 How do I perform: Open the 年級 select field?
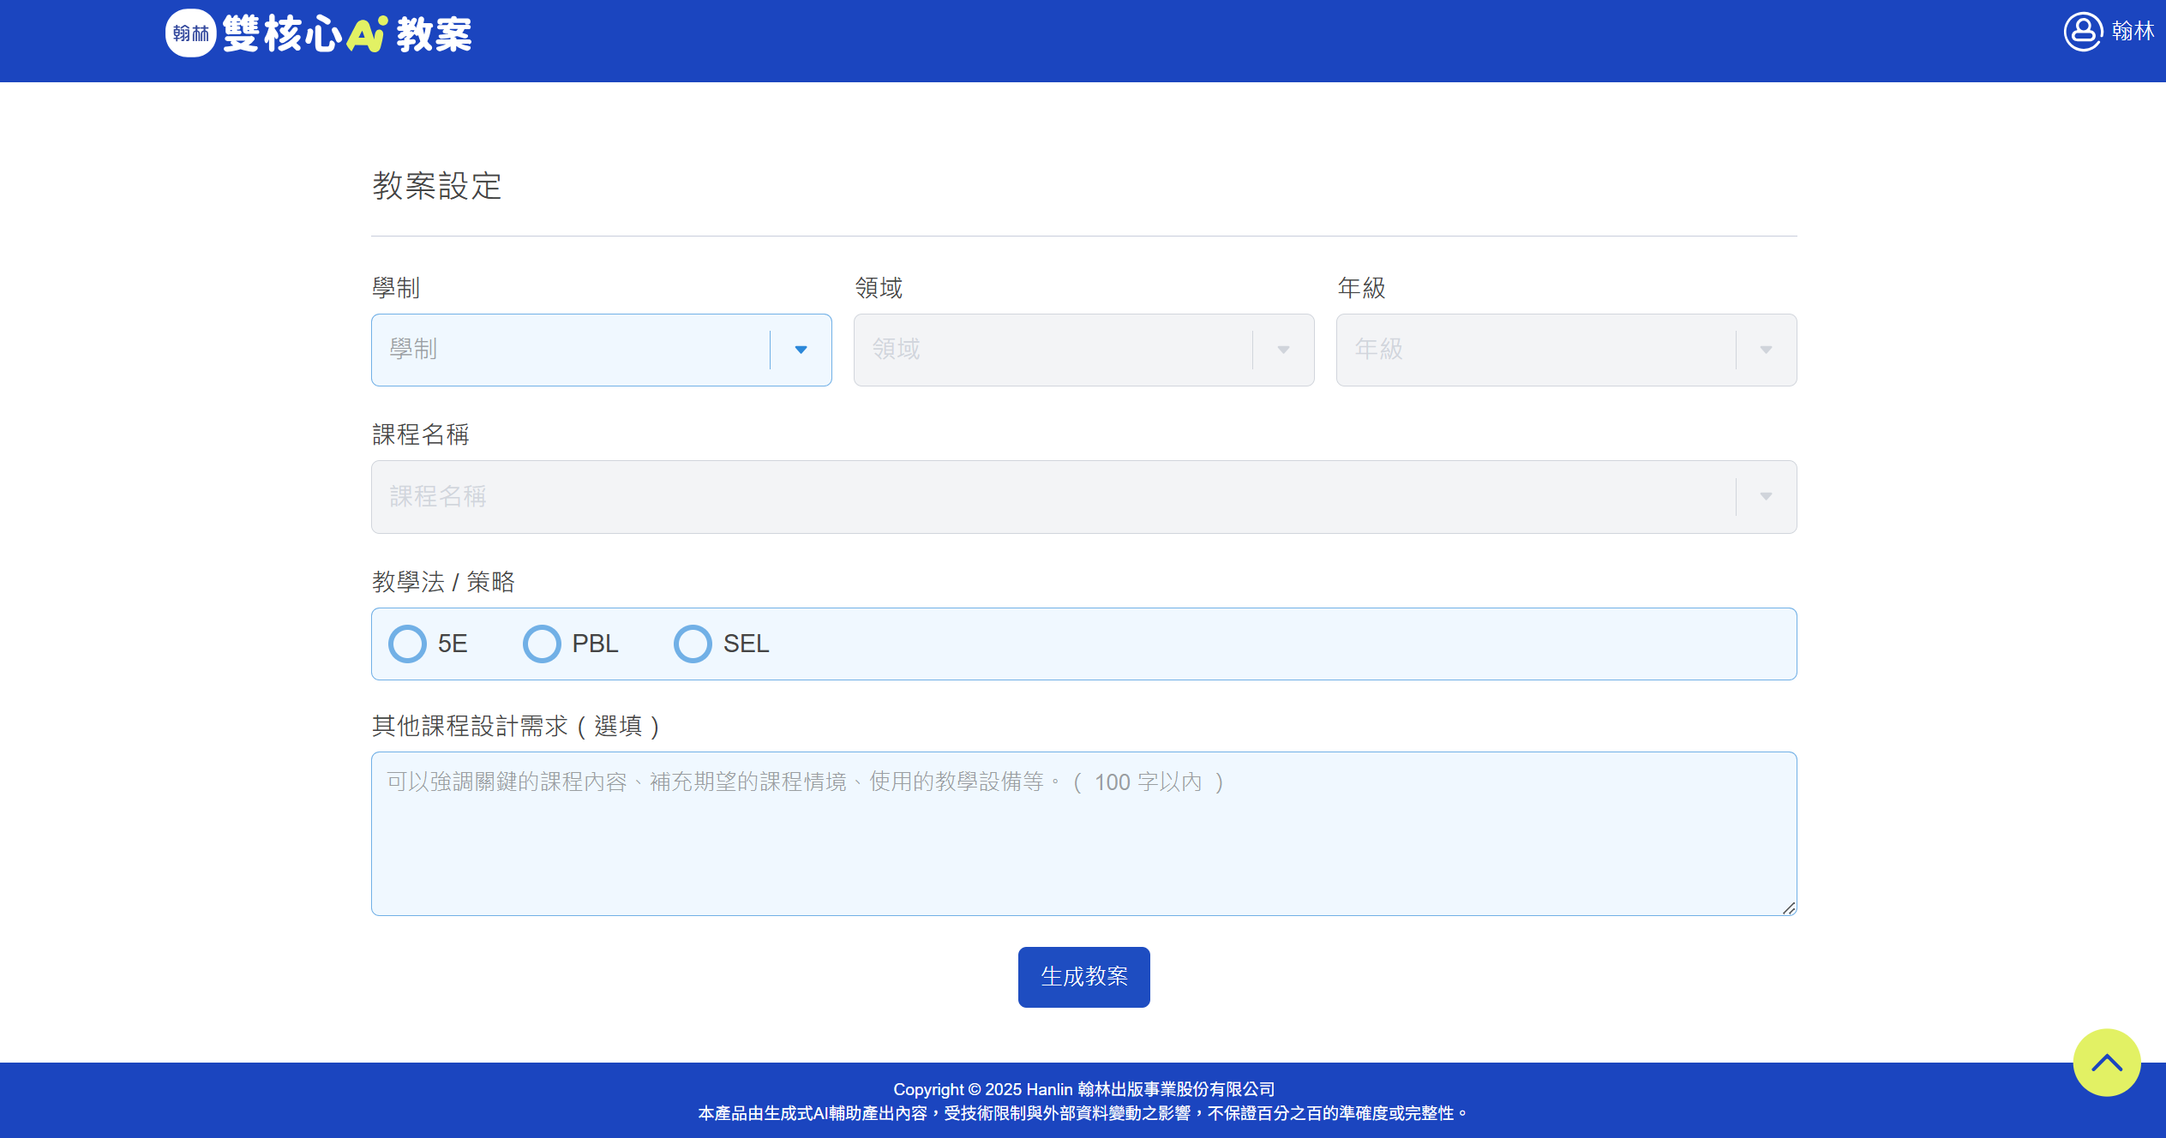coord(1534,350)
